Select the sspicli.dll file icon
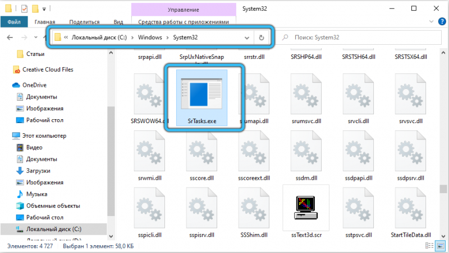The width and height of the screenshot is (449, 253). pos(149,208)
